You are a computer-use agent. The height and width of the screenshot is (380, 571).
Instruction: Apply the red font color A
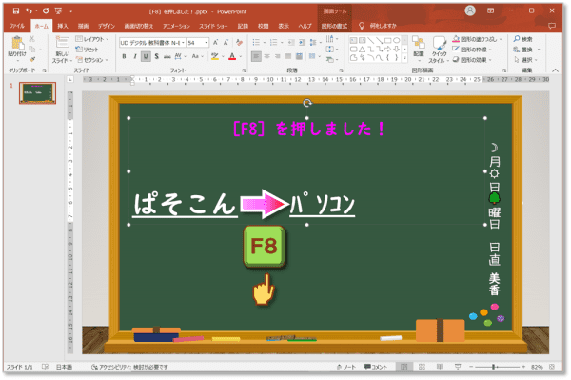click(232, 56)
